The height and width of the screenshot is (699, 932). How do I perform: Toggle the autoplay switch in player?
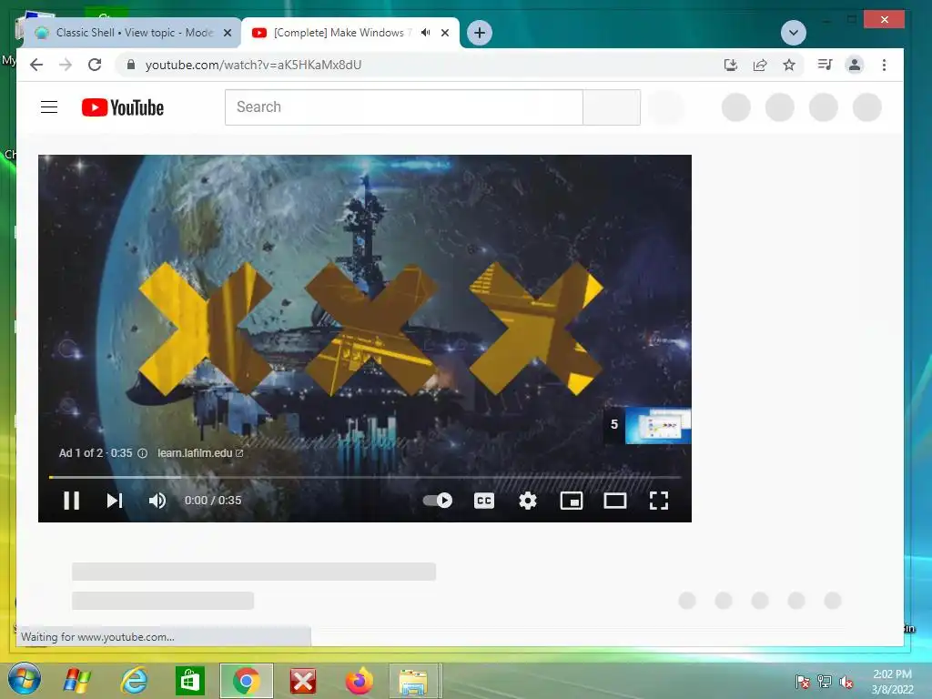point(438,501)
